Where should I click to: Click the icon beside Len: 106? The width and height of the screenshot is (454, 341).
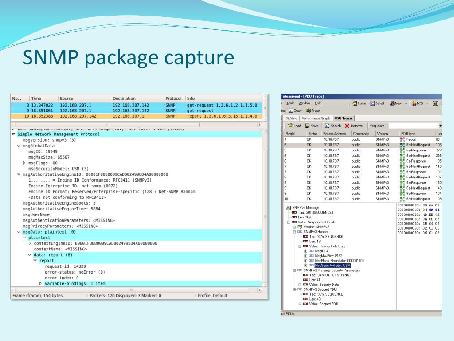tap(294, 217)
